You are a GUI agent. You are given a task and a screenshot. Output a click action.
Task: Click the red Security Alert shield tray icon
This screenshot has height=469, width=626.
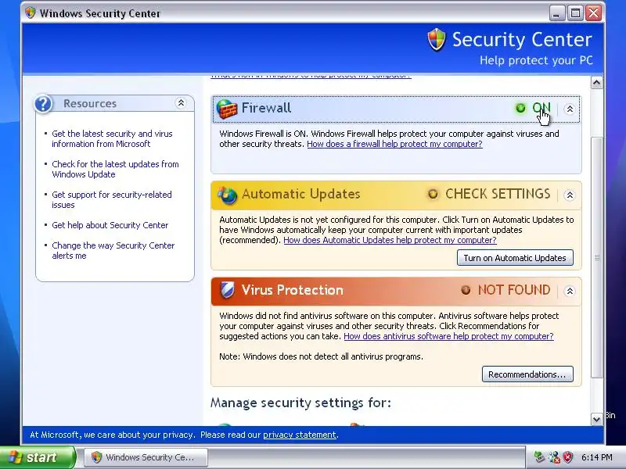click(x=568, y=457)
